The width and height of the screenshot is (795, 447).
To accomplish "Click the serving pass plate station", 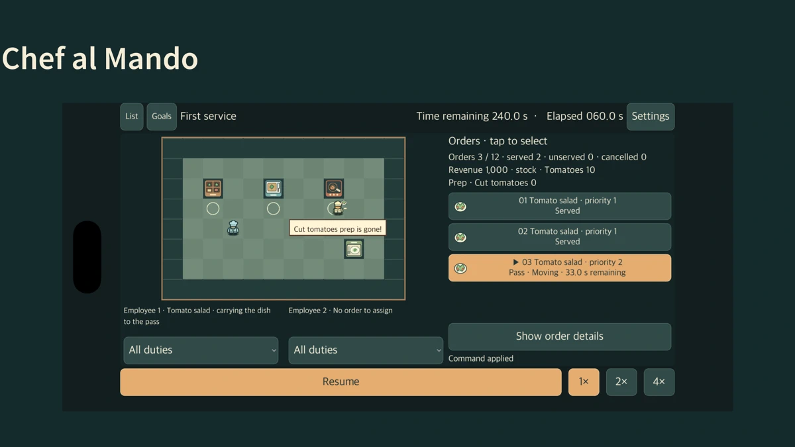I will click(354, 249).
